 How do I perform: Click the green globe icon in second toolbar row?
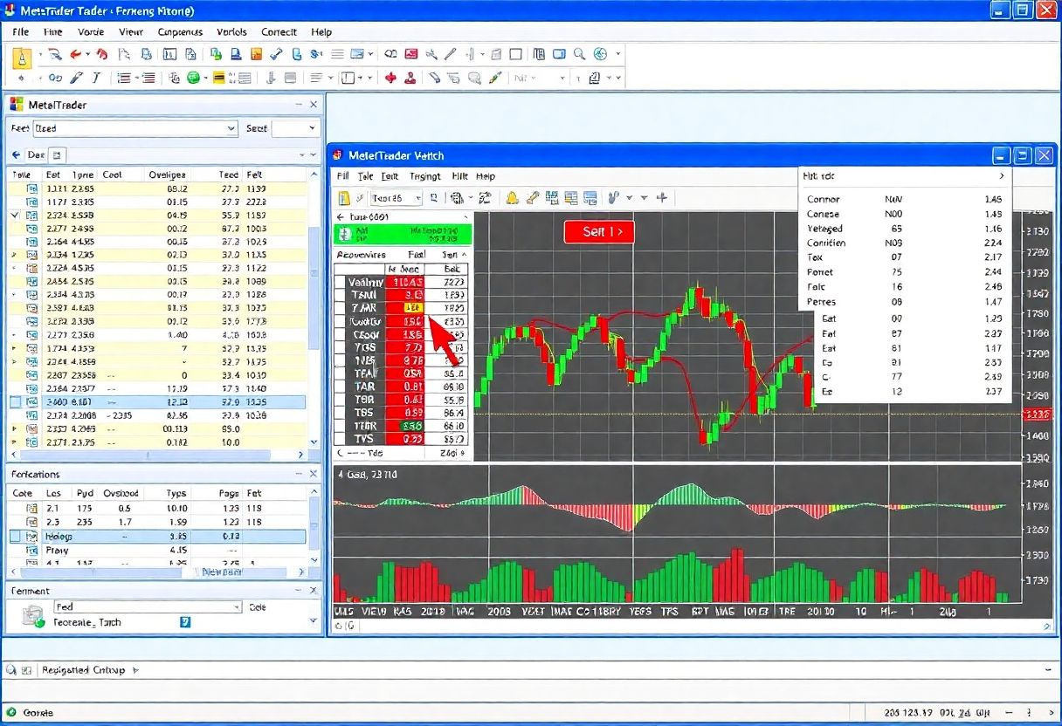click(x=194, y=78)
